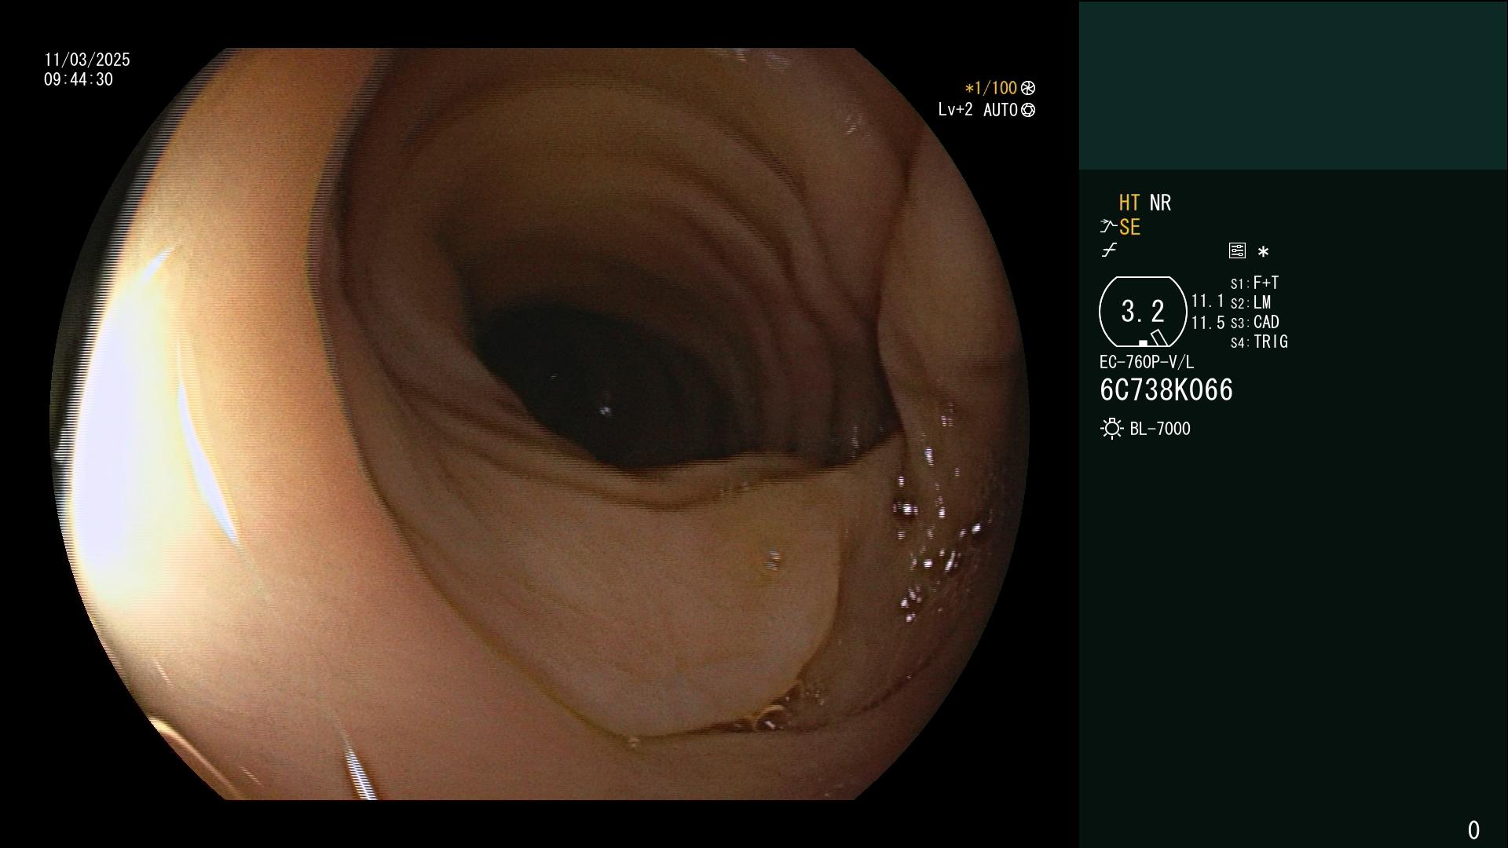
Task: Click the iris icon after AUTO
Action: tap(1028, 110)
